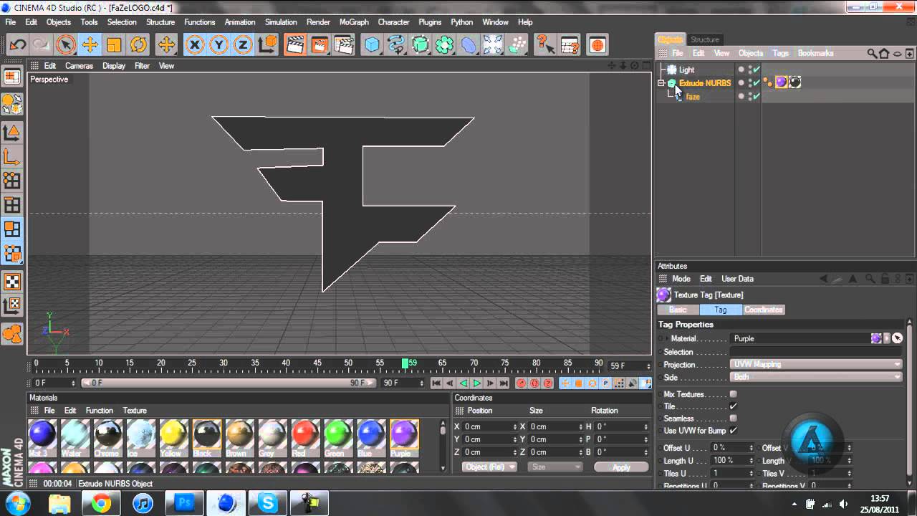Open the green array modeling icon
Viewport: 917px width, 516px height.
coord(445,45)
